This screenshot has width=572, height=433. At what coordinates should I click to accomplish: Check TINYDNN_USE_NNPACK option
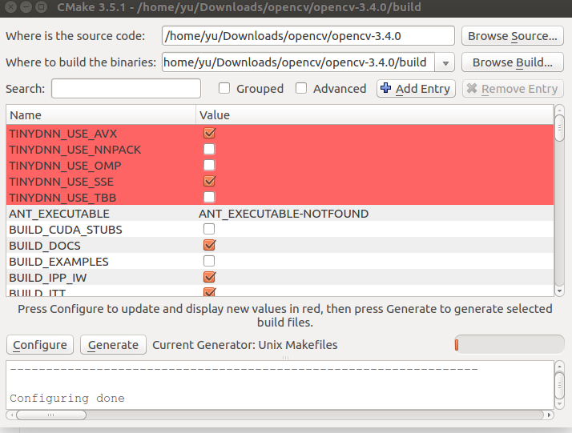click(x=209, y=149)
